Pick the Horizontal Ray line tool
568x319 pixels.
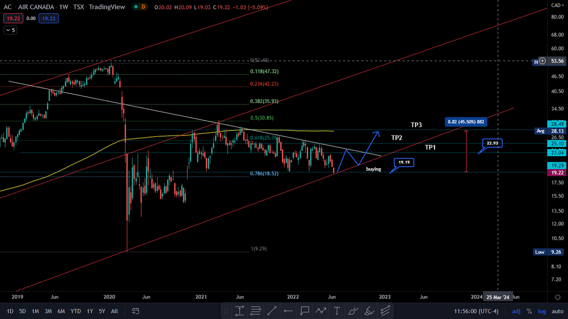coord(288,311)
